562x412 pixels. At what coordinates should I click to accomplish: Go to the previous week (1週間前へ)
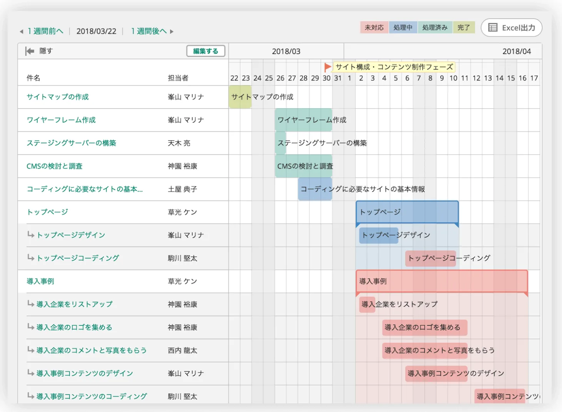pos(45,31)
